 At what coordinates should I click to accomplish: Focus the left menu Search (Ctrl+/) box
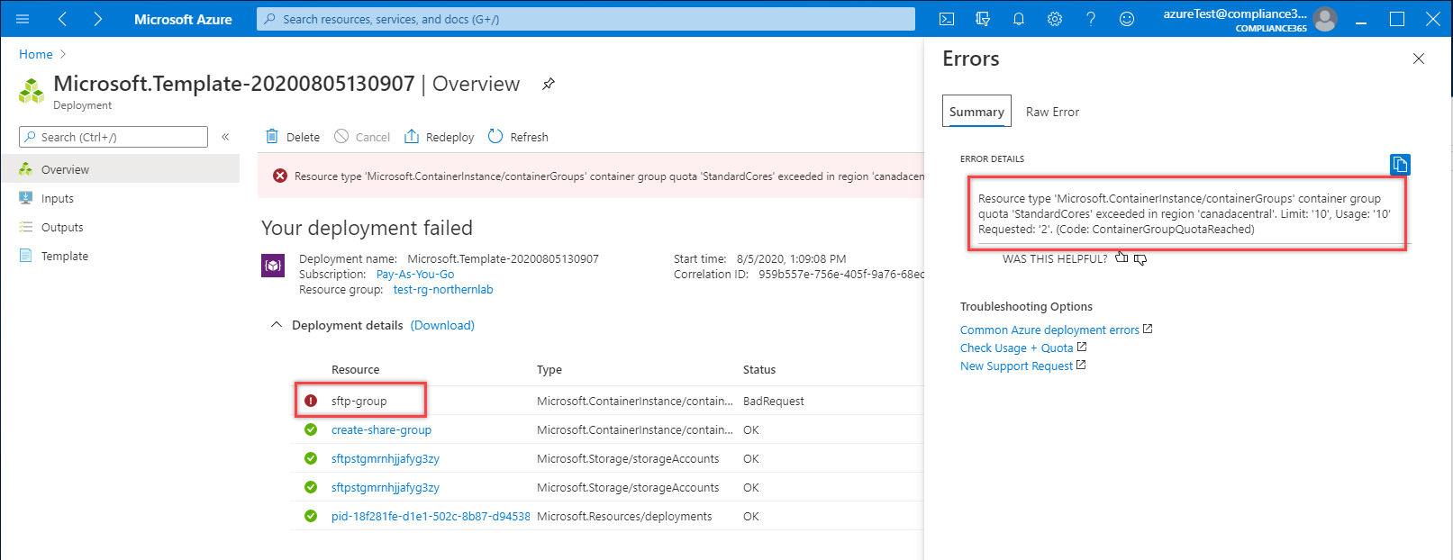coord(114,137)
